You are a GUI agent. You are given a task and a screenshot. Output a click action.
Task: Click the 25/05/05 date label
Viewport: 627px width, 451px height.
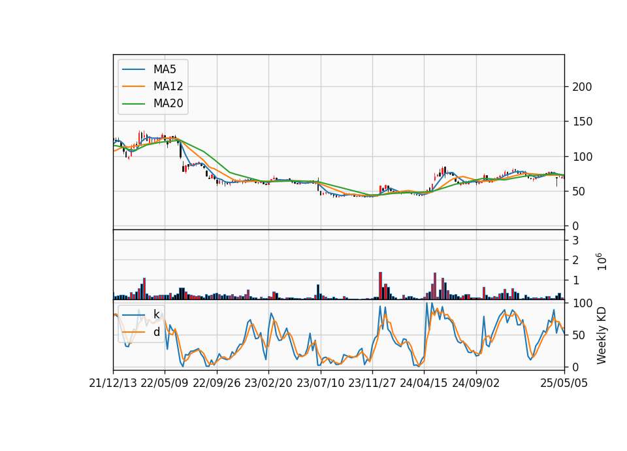pyautogui.click(x=564, y=383)
